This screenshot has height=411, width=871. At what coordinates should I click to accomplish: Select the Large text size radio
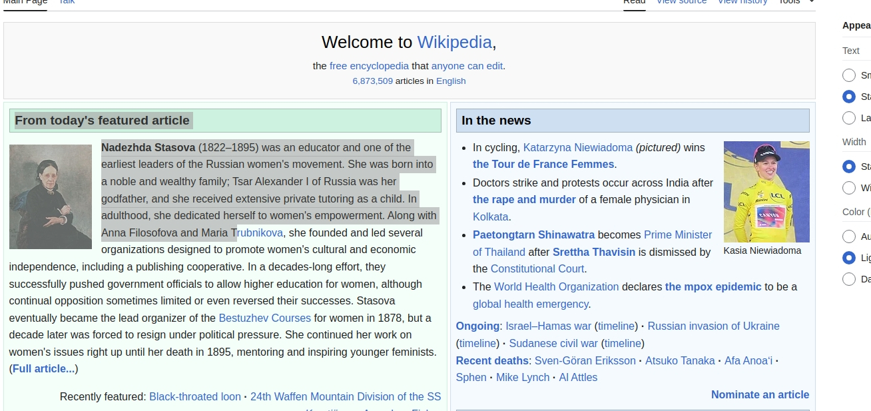[x=849, y=118]
